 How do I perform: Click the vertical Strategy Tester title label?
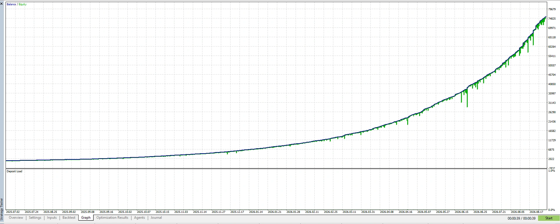tap(2, 209)
